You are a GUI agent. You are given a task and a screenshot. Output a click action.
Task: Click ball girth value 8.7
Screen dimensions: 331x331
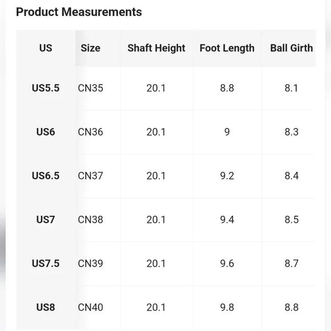tap(292, 264)
